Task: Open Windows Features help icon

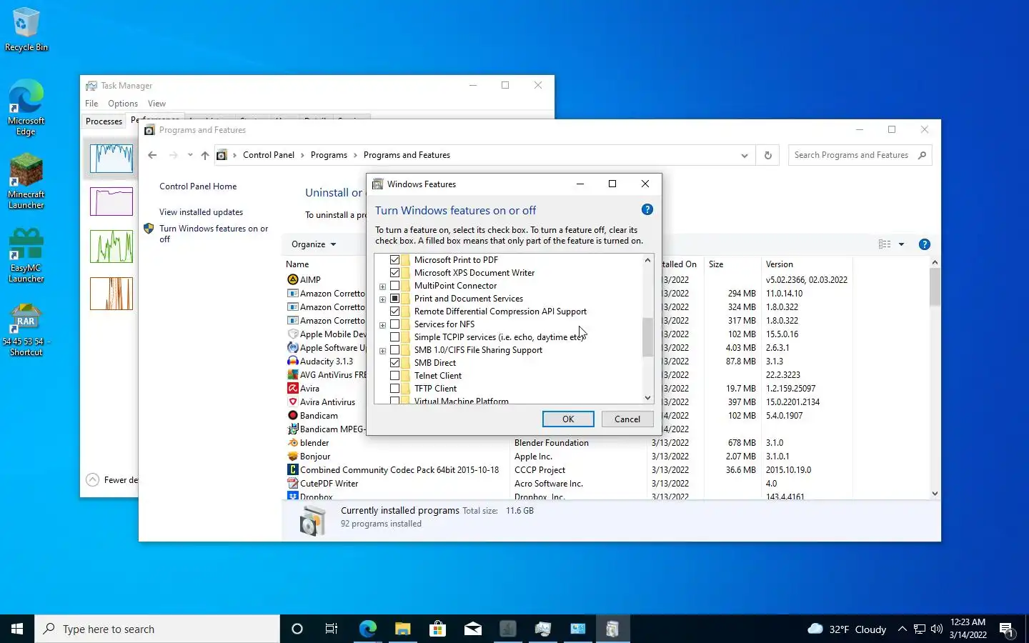Action: (647, 209)
